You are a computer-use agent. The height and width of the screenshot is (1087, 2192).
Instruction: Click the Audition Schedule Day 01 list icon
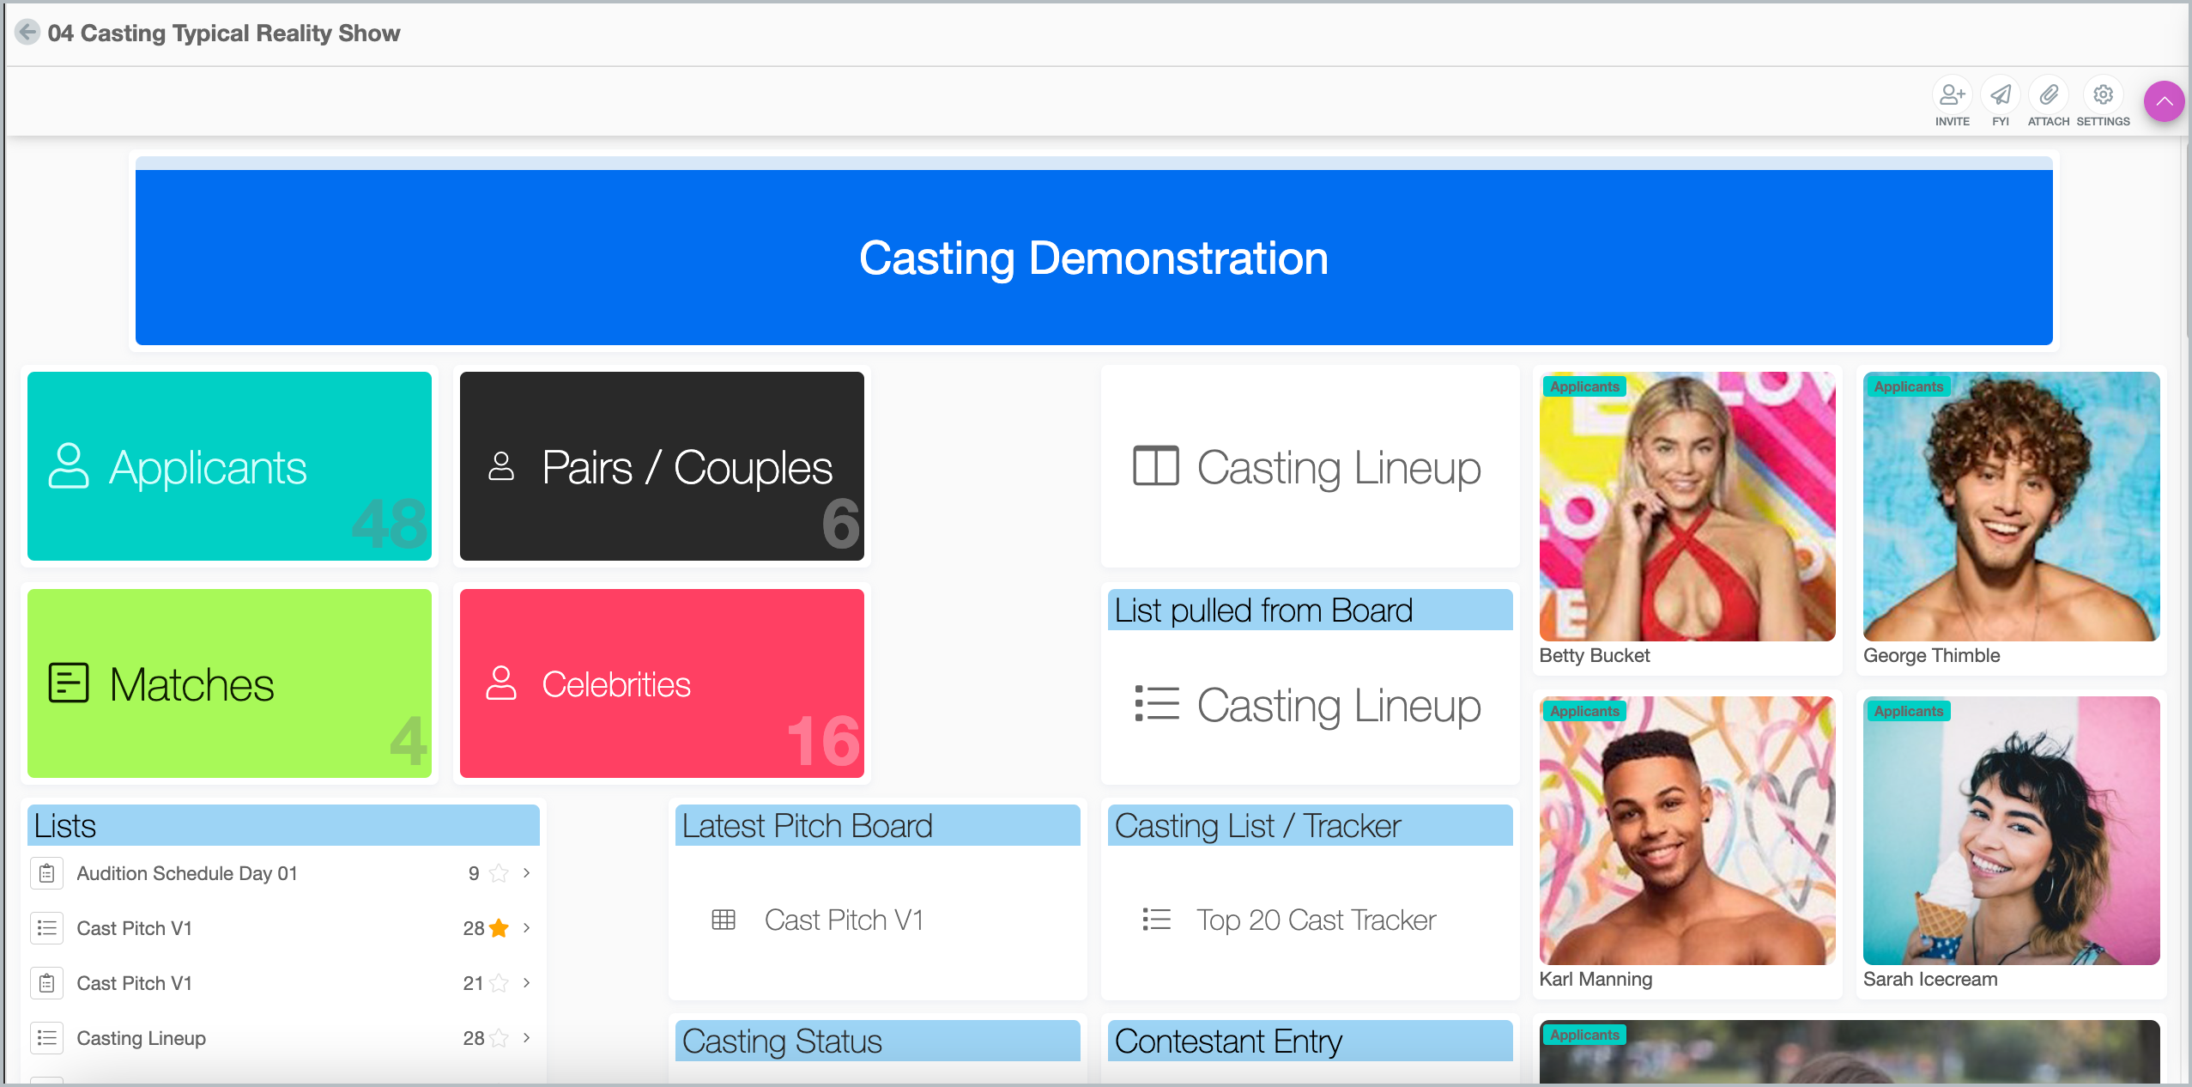tap(47, 873)
